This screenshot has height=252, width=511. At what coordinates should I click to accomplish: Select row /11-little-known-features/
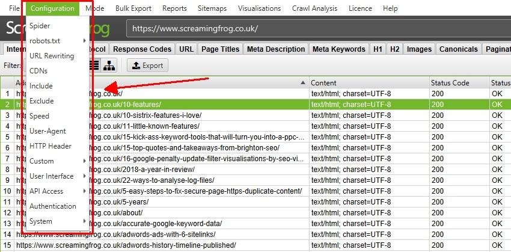(255, 126)
